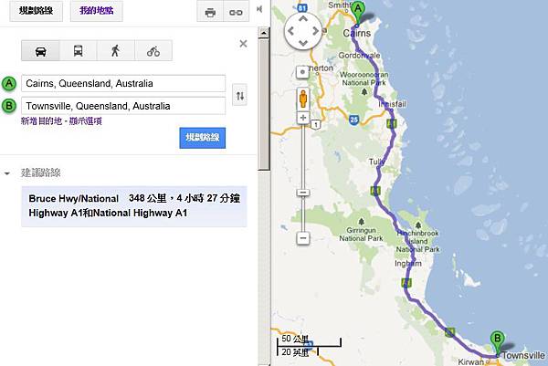Click the Cairns, Queensland start field
This screenshot has width=548, height=366.
[123, 83]
